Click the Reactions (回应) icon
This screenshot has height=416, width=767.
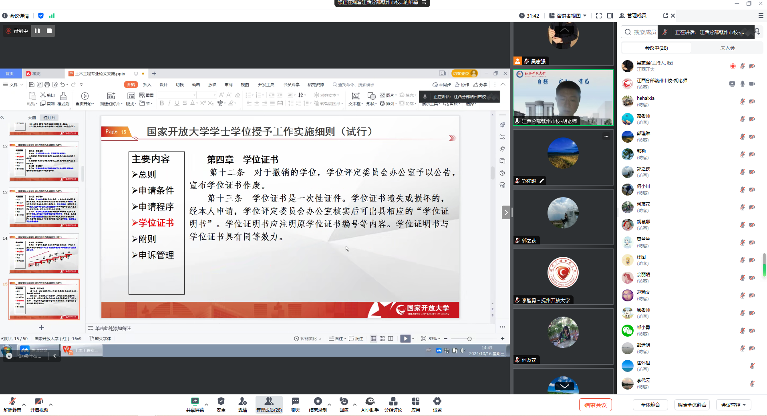click(344, 404)
